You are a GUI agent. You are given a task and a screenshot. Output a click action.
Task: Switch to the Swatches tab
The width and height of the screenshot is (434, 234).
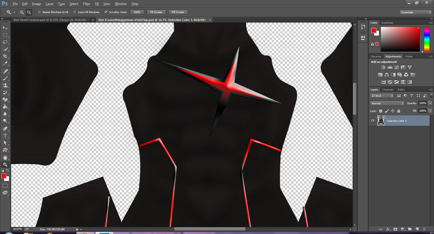387,23
